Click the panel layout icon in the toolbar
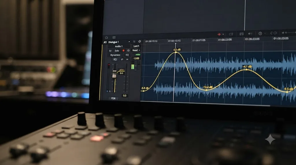Image resolution: width=296 pixels, height=165 pixels. pyautogui.click(x=241, y=34)
